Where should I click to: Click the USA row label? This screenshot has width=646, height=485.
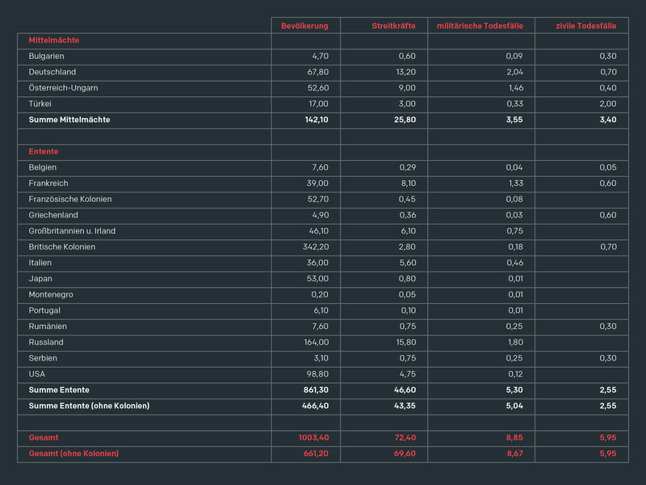click(36, 374)
